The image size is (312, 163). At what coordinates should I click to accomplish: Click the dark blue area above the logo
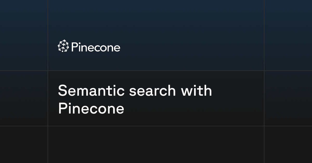click(156, 19)
